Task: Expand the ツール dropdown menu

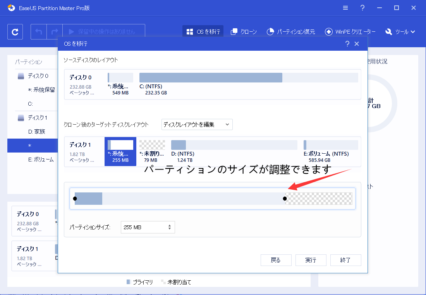Action: point(400,32)
